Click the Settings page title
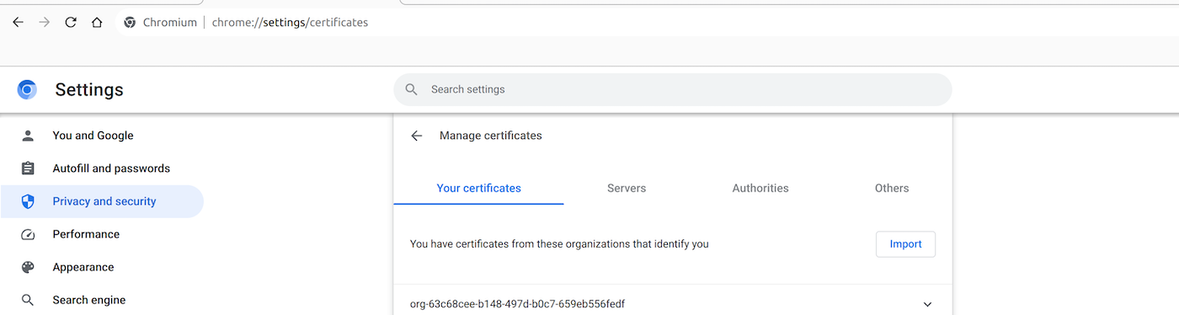1179x315 pixels. 89,89
